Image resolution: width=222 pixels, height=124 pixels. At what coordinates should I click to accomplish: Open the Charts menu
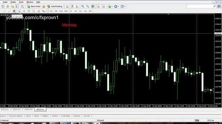pos(13,2)
